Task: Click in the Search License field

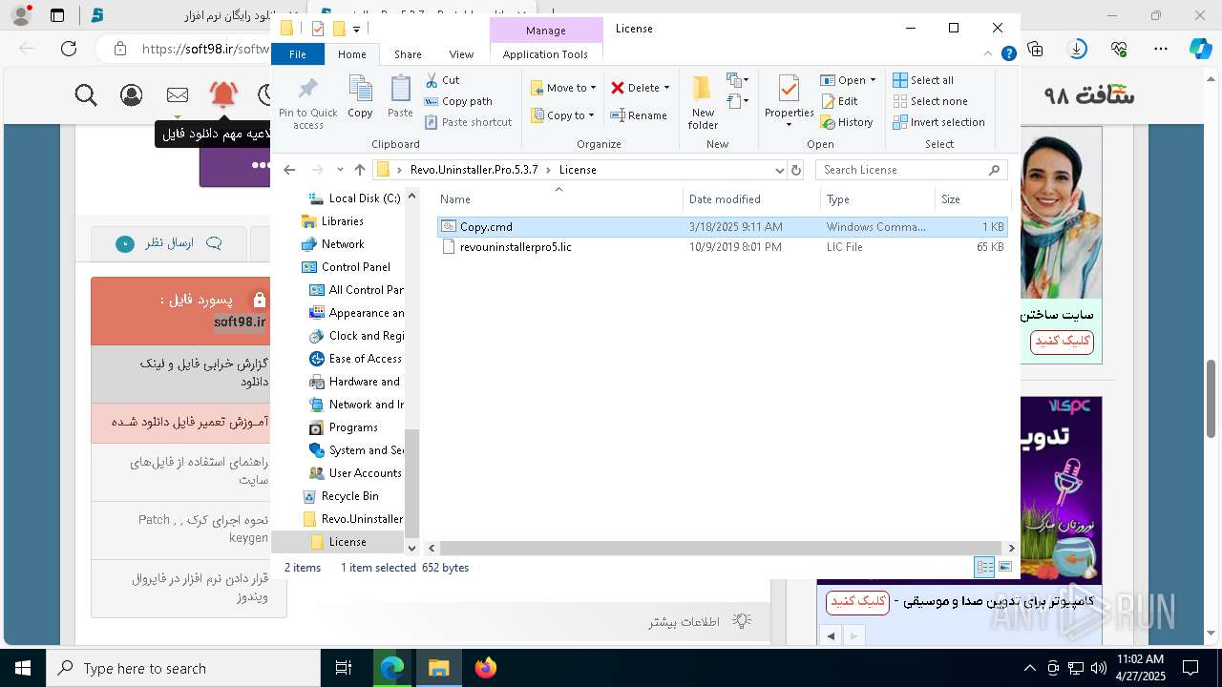Action: click(x=902, y=170)
